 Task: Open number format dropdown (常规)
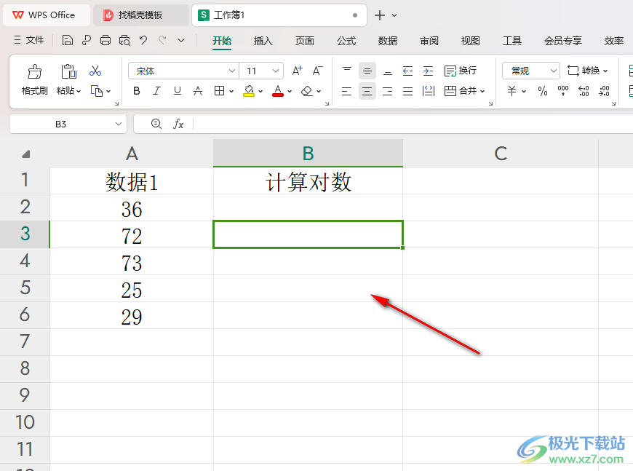(554, 71)
